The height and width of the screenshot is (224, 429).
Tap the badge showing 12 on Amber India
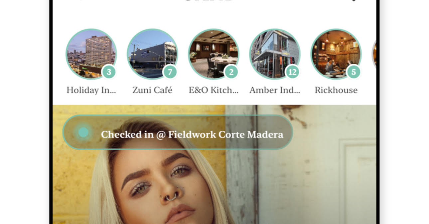click(292, 72)
